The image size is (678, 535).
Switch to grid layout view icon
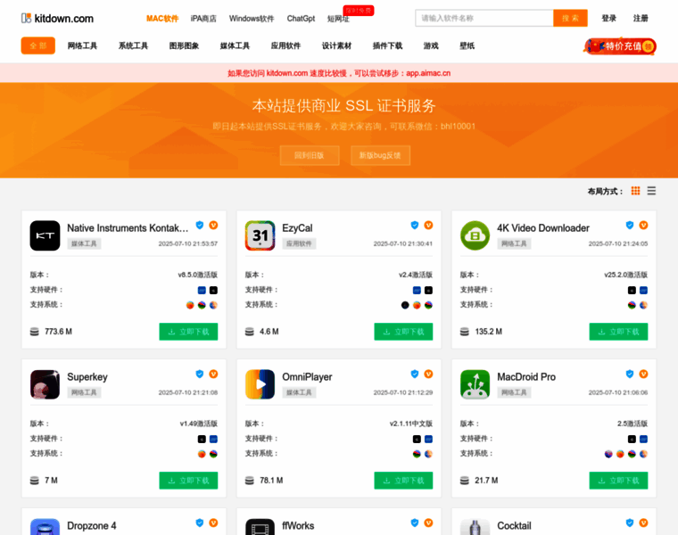635,191
